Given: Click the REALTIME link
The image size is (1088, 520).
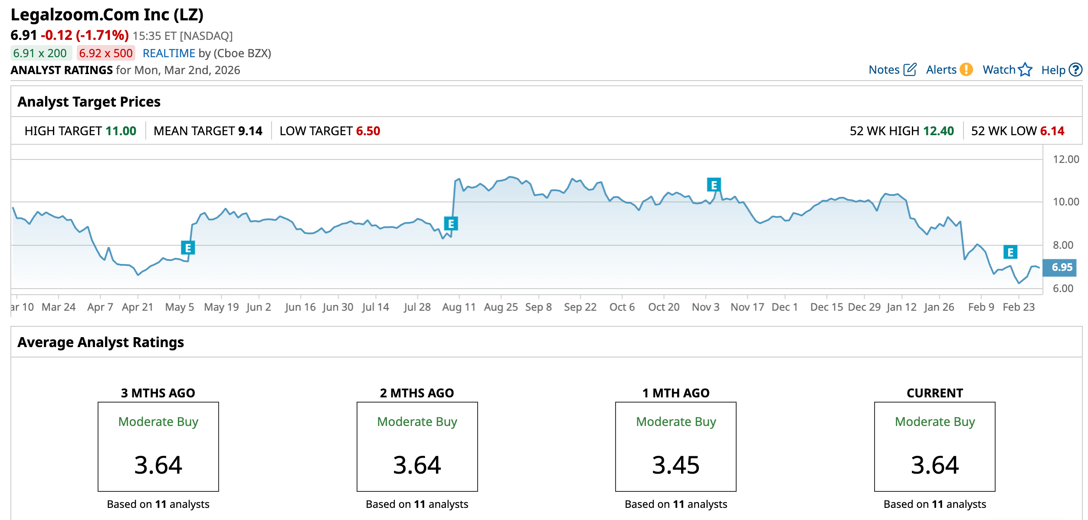Looking at the screenshot, I should pyautogui.click(x=169, y=53).
